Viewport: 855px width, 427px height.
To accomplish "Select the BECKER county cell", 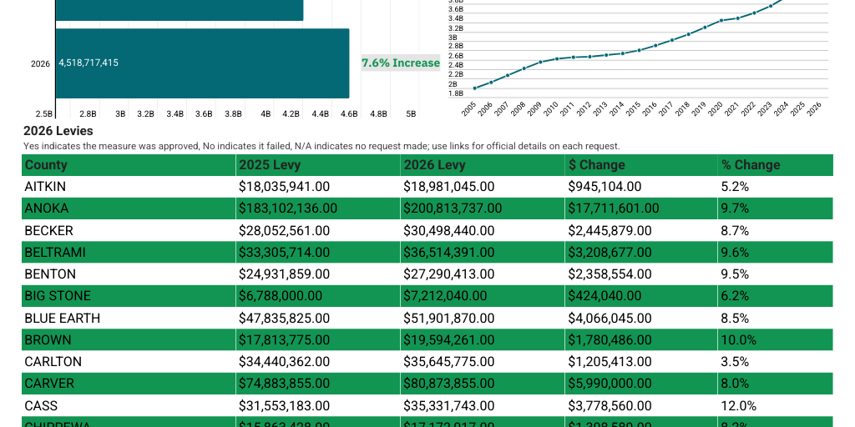I will pos(129,230).
